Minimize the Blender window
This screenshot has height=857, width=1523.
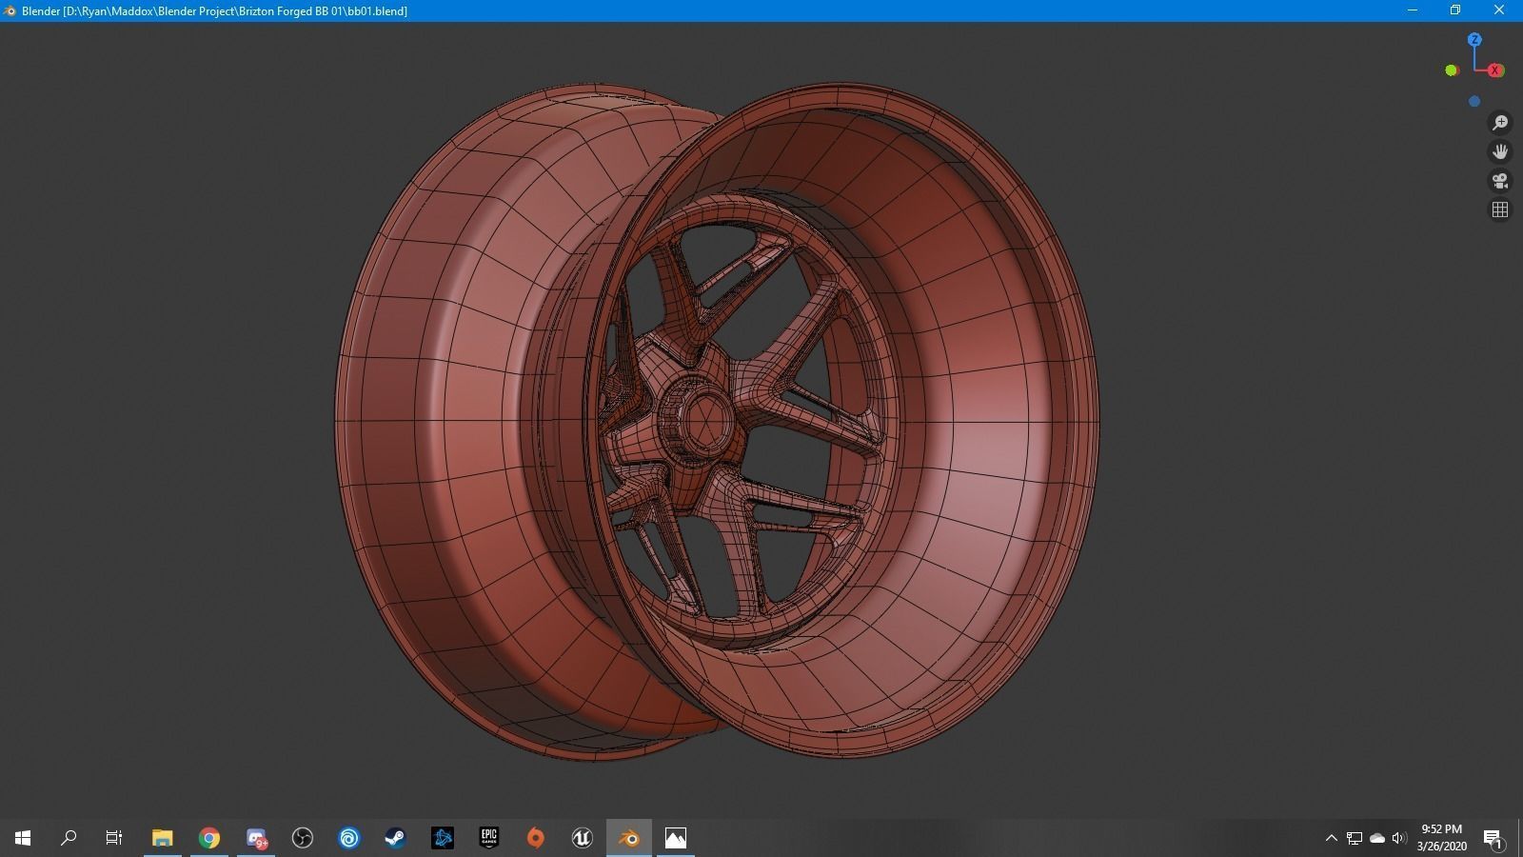1413,10
